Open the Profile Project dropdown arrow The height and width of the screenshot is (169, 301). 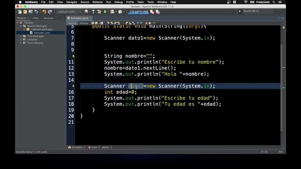(124, 12)
